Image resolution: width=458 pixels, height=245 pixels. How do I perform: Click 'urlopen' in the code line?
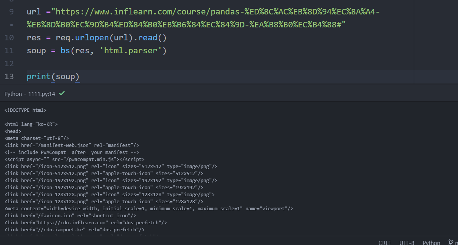click(x=92, y=38)
